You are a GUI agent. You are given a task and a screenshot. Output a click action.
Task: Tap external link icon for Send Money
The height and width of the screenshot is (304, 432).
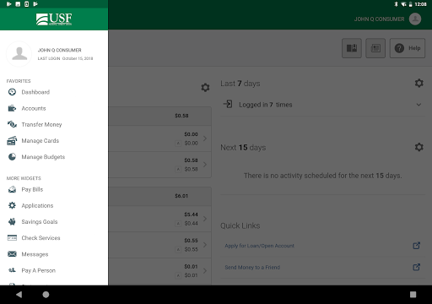point(417,267)
